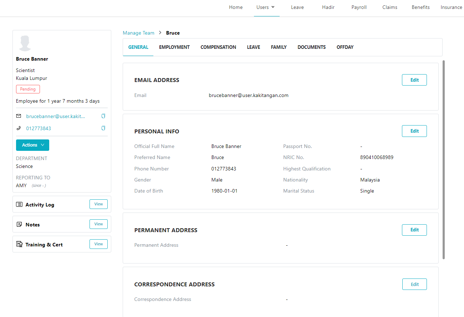Open the Actions dropdown button

click(32, 145)
